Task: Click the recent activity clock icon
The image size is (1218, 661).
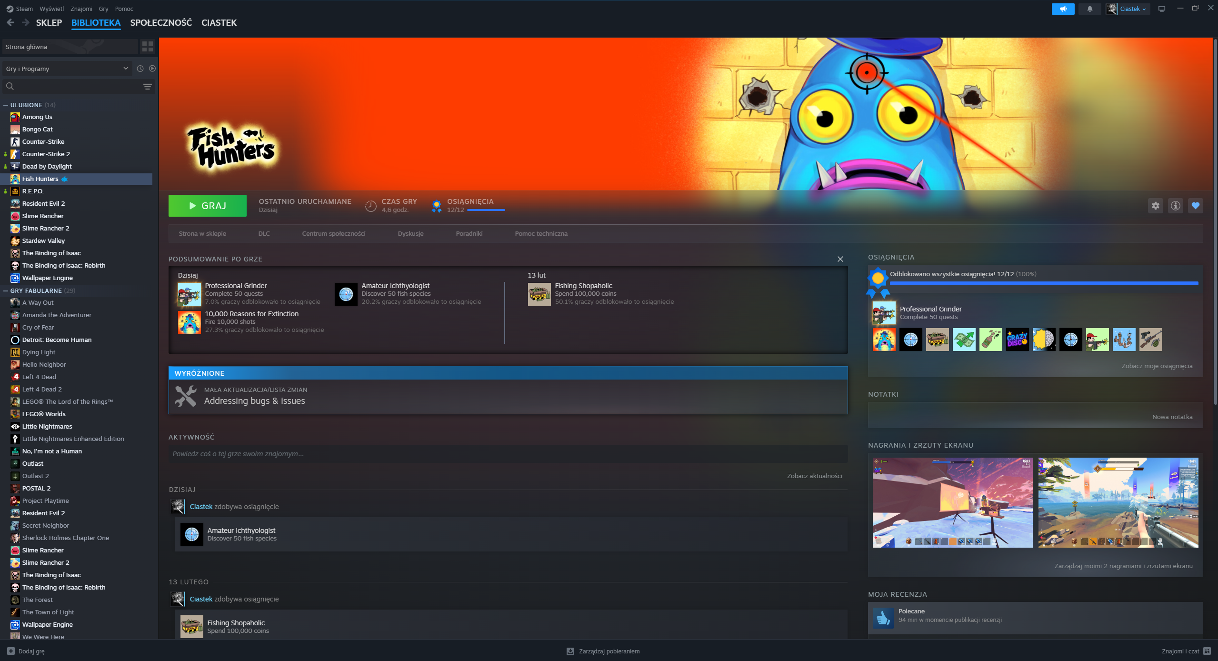Action: pos(140,69)
